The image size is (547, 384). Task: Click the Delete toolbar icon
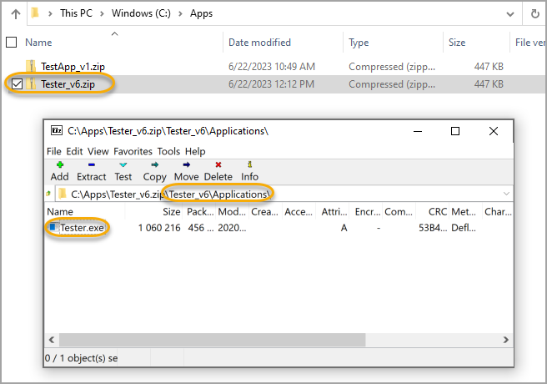[218, 170]
